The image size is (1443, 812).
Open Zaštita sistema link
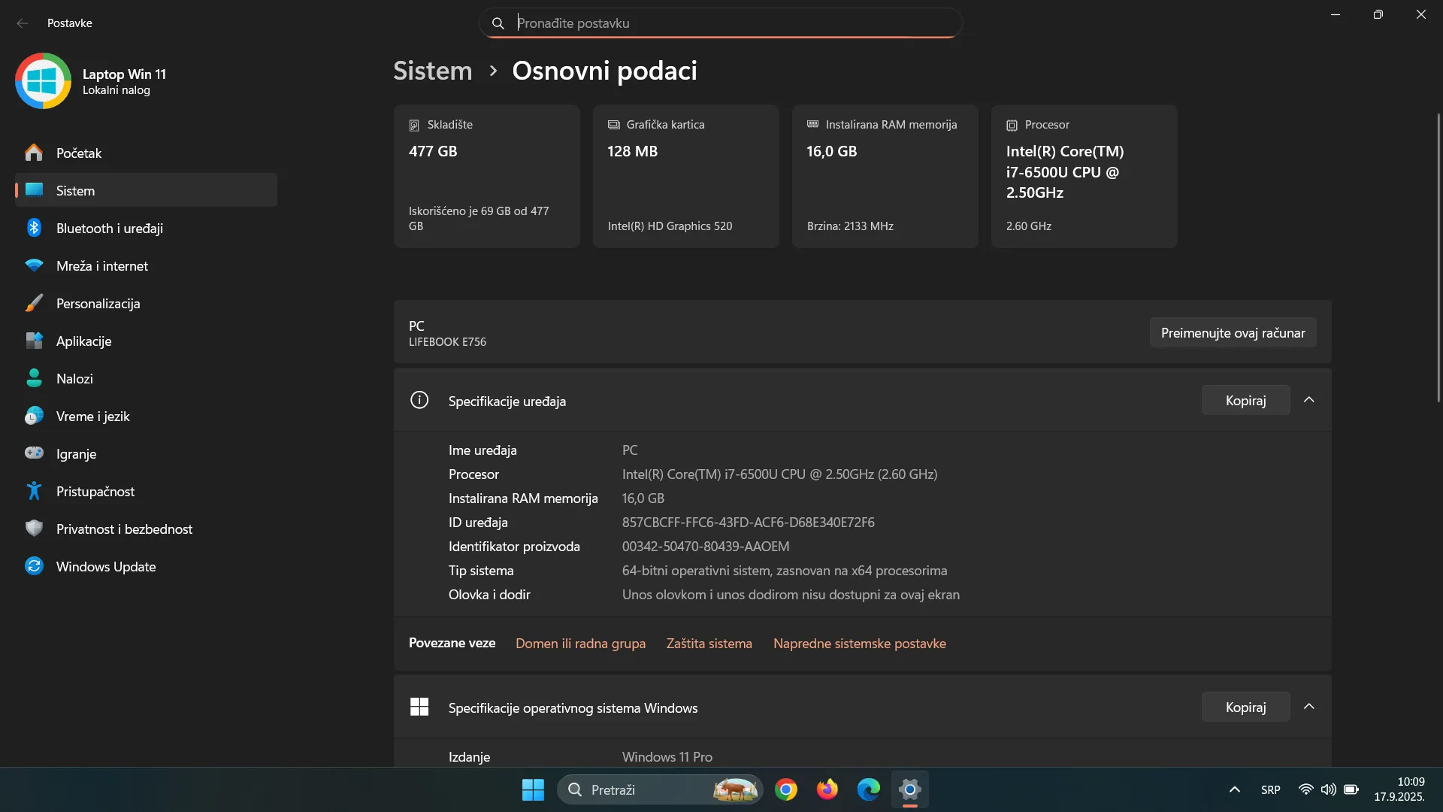[x=709, y=644]
